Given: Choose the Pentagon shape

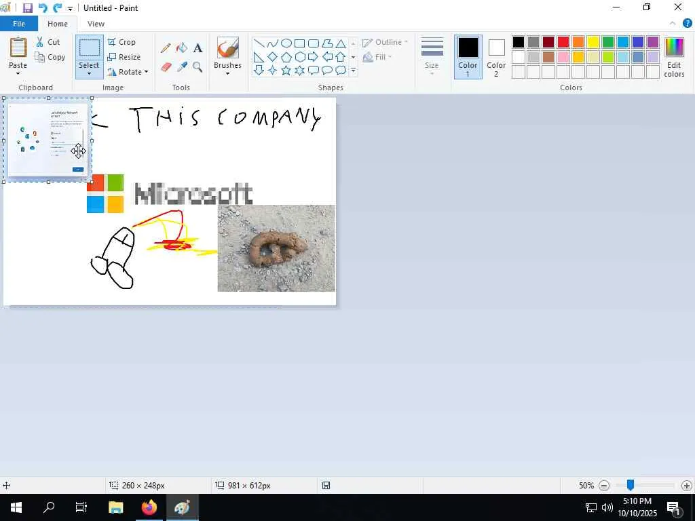Looking at the screenshot, I should click(x=286, y=57).
